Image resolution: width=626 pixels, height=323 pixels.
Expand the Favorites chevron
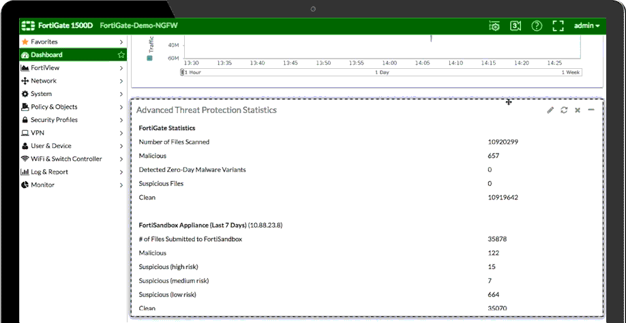pos(121,42)
